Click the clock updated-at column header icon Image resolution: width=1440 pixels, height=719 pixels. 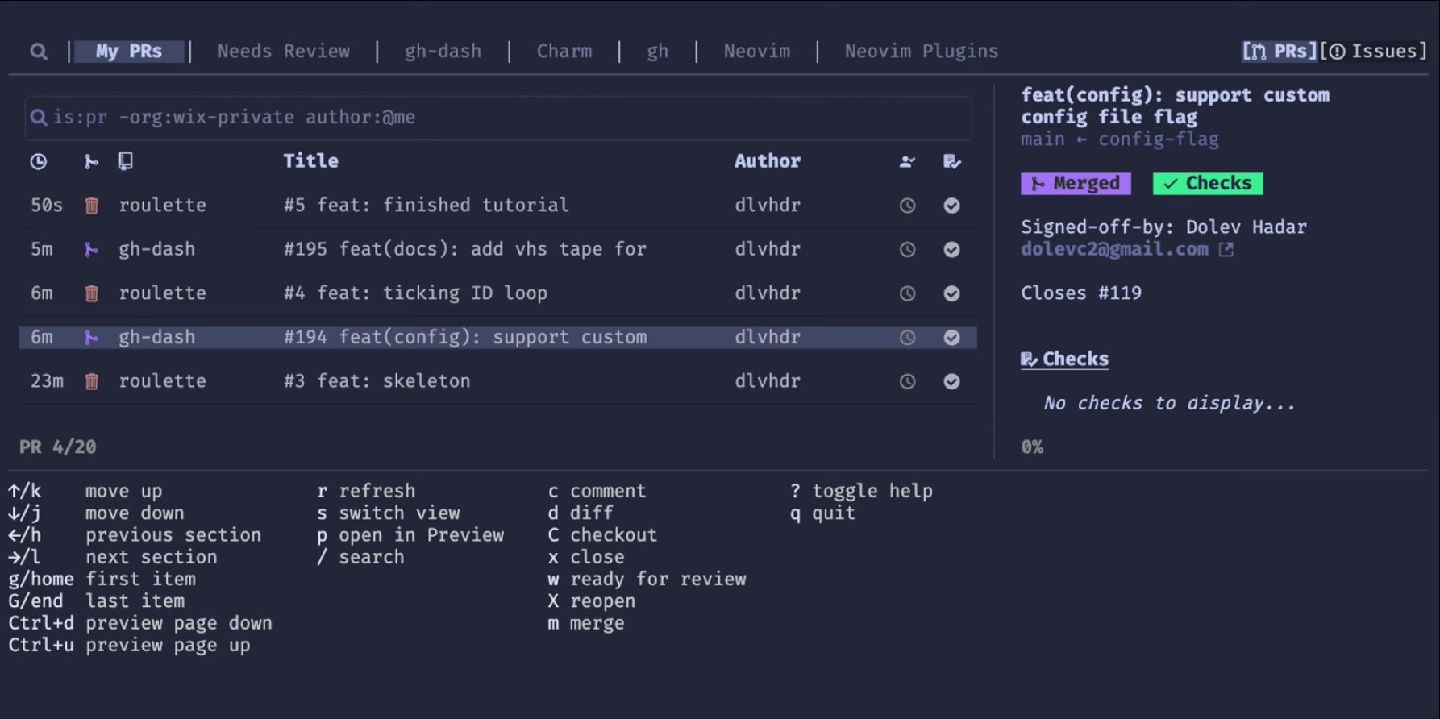point(38,161)
